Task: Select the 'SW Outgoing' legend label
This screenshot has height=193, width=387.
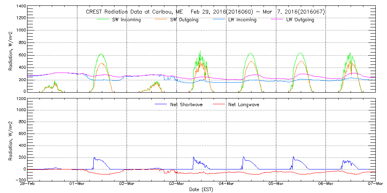Action: click(184, 20)
